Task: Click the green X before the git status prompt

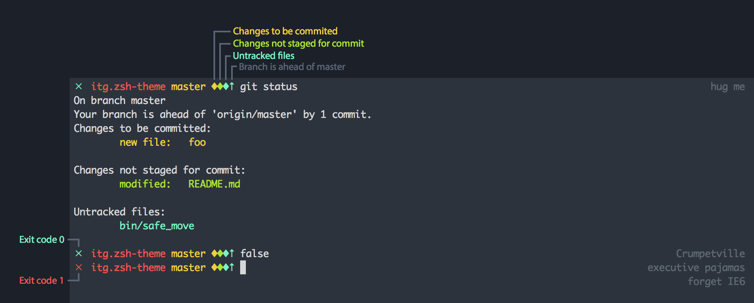Action: 79,86
